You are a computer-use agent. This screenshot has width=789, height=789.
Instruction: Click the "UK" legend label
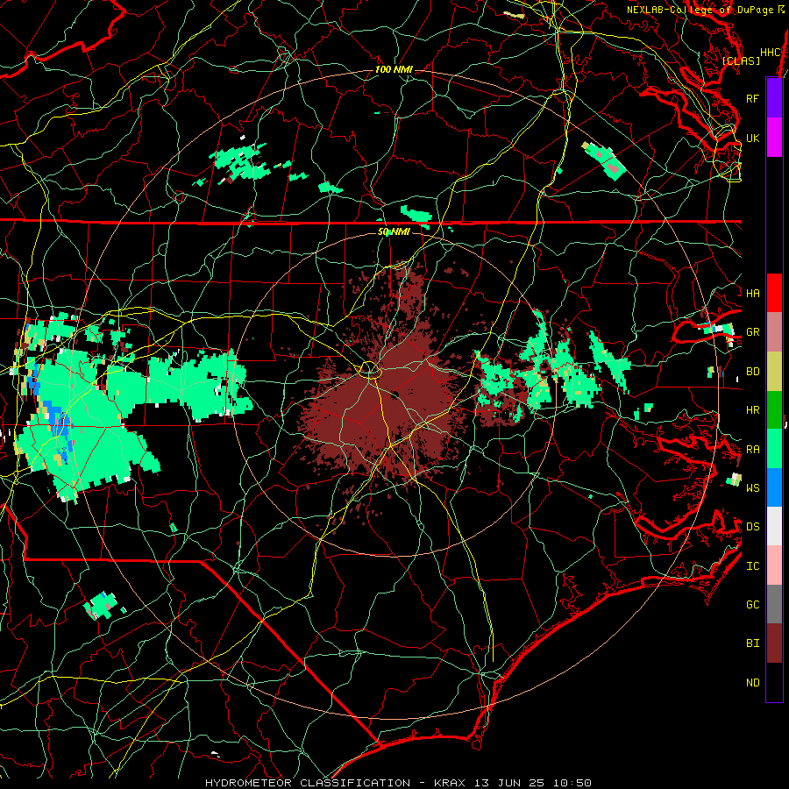(x=752, y=139)
